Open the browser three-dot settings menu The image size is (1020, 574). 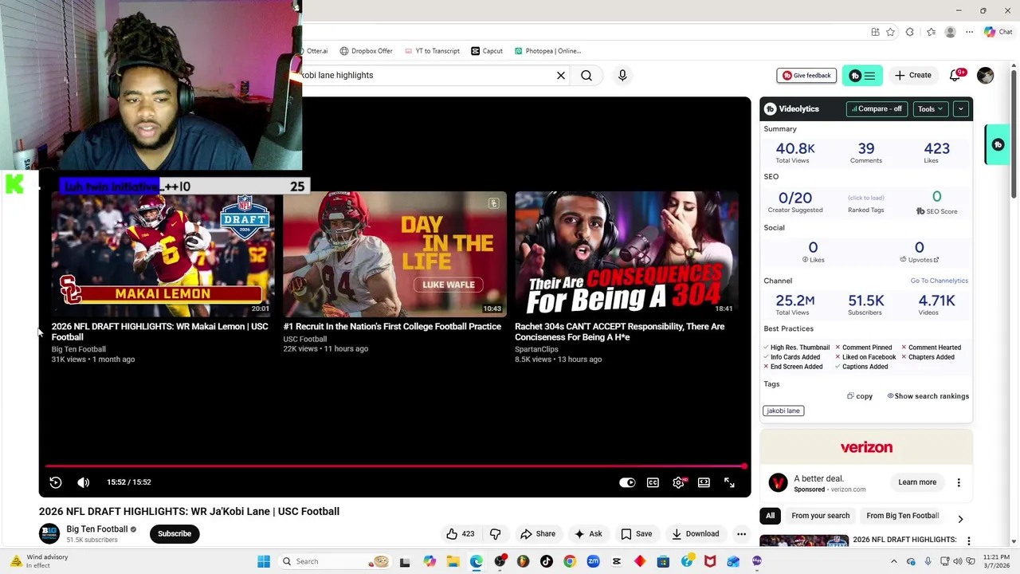969,32
